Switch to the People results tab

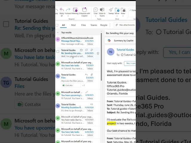coord(104,25)
